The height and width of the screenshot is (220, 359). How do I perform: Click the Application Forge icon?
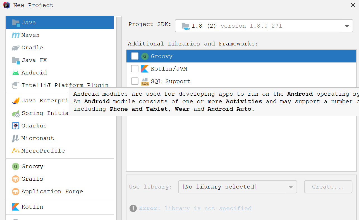(x=16, y=192)
